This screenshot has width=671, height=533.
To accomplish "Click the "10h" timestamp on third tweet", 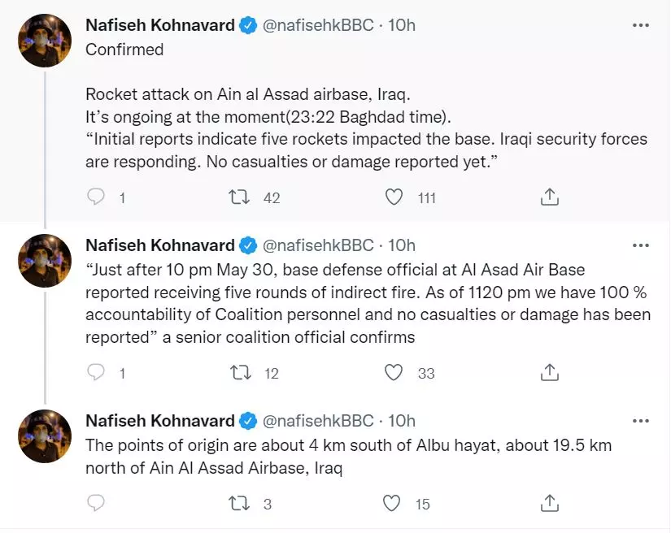I will (402, 421).
